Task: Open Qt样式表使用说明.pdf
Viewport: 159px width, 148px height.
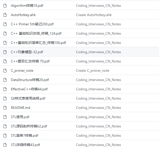Action: [x=28, y=98]
